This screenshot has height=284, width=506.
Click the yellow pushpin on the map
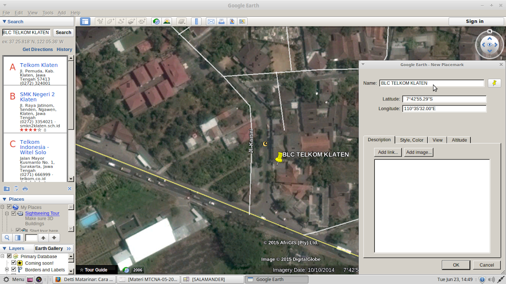[x=279, y=158]
